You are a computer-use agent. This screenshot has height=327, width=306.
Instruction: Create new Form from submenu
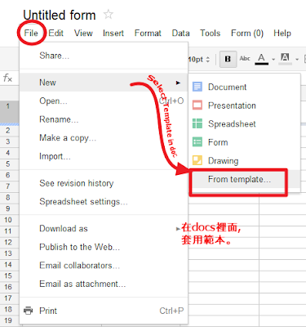[x=244, y=142]
